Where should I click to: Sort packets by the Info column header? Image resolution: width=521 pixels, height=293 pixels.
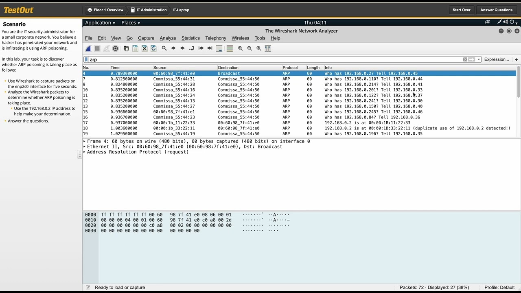coord(420,68)
